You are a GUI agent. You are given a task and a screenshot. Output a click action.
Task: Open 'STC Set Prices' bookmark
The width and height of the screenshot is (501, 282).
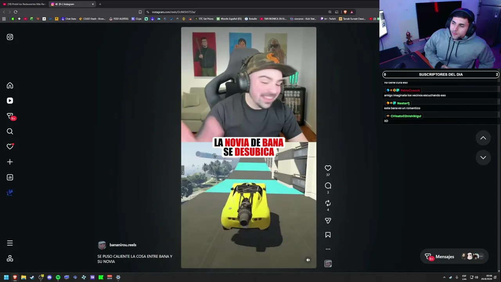204,19
